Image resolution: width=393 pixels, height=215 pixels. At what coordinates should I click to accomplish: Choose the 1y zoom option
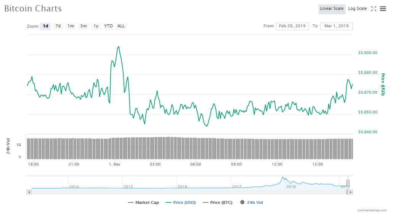pos(96,26)
